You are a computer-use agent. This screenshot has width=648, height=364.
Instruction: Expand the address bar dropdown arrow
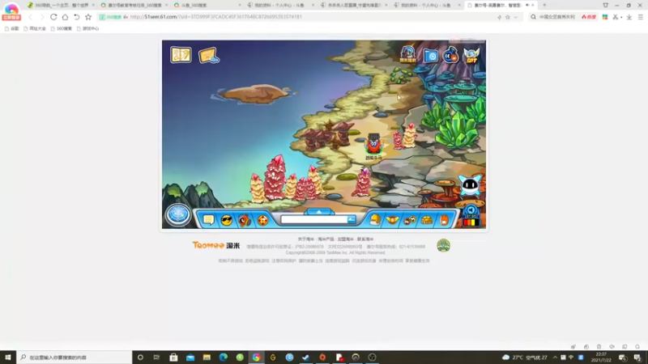515,17
